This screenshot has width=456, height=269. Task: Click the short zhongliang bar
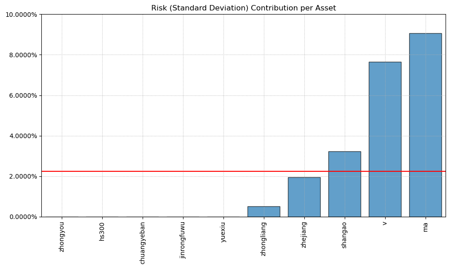263,212
